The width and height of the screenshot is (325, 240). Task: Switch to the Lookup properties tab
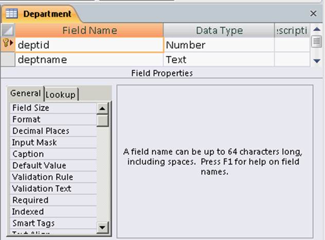(x=61, y=94)
